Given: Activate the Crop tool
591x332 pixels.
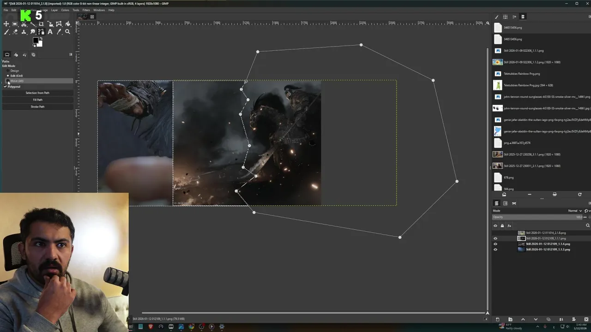Looking at the screenshot, I should click(x=41, y=24).
